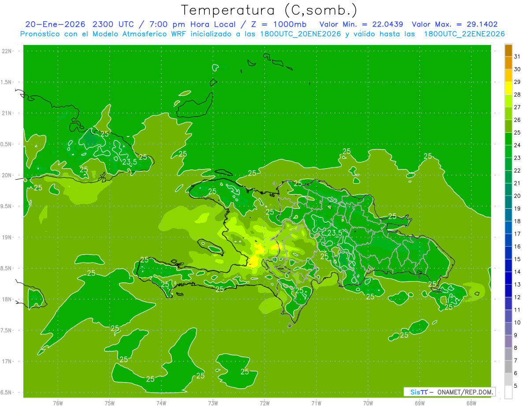Click colorbar label "22"
The width and height of the screenshot is (529, 409).
pos(517,171)
